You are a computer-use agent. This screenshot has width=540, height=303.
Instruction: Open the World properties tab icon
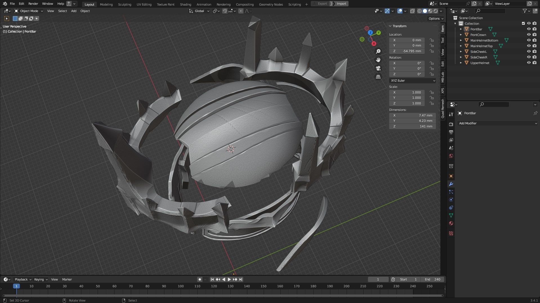pyautogui.click(x=451, y=156)
